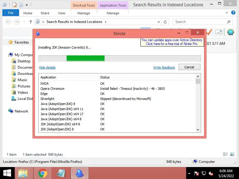Open the Windows Start button

[x=7, y=173]
